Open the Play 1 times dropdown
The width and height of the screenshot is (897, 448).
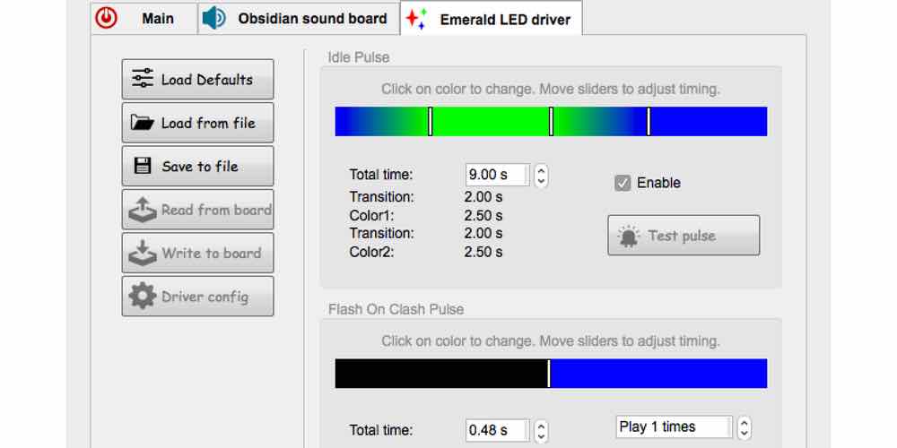[743, 426]
